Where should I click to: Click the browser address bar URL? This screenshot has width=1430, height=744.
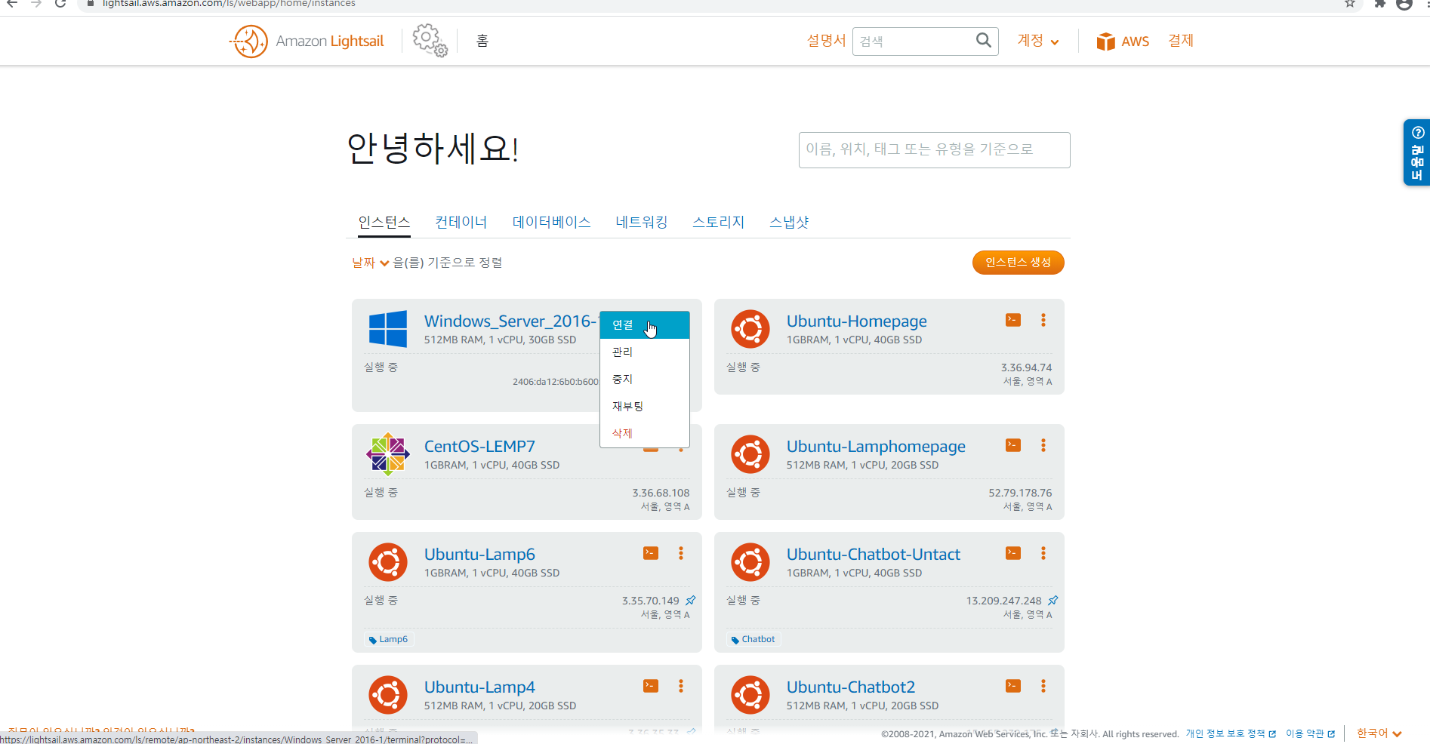click(229, 4)
